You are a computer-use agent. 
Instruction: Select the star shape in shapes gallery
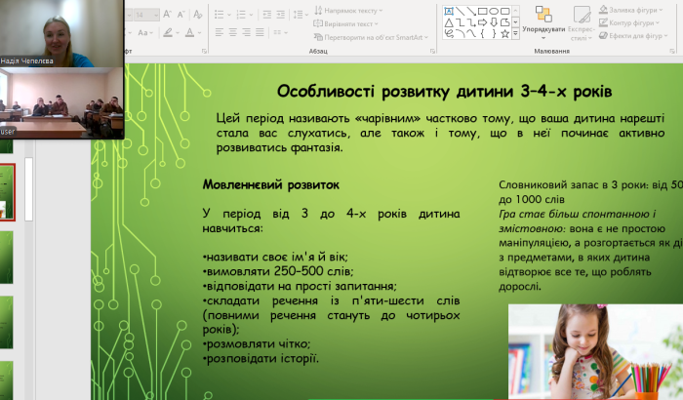click(503, 32)
